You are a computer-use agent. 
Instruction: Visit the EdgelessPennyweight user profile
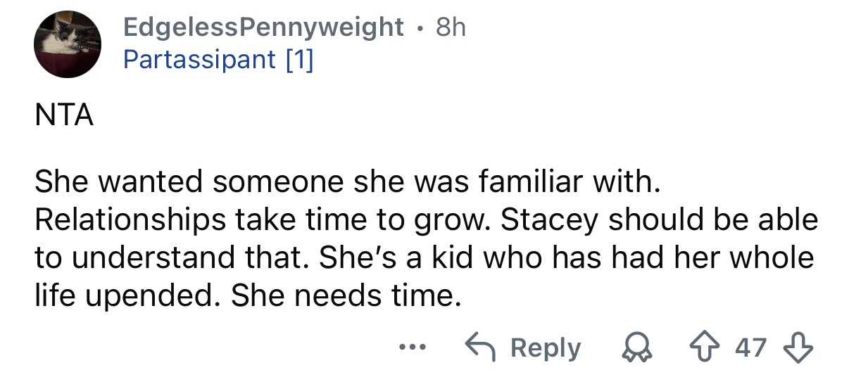[263, 27]
